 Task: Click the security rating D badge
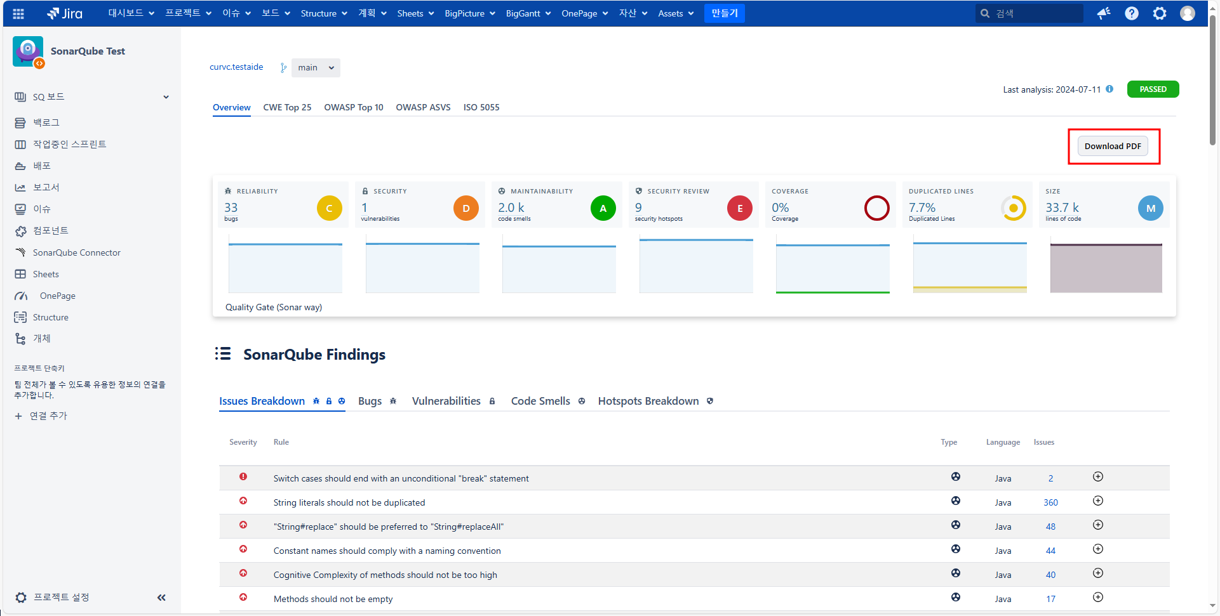[x=466, y=208]
